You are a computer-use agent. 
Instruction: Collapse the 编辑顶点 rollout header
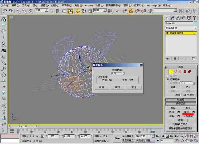181,104
